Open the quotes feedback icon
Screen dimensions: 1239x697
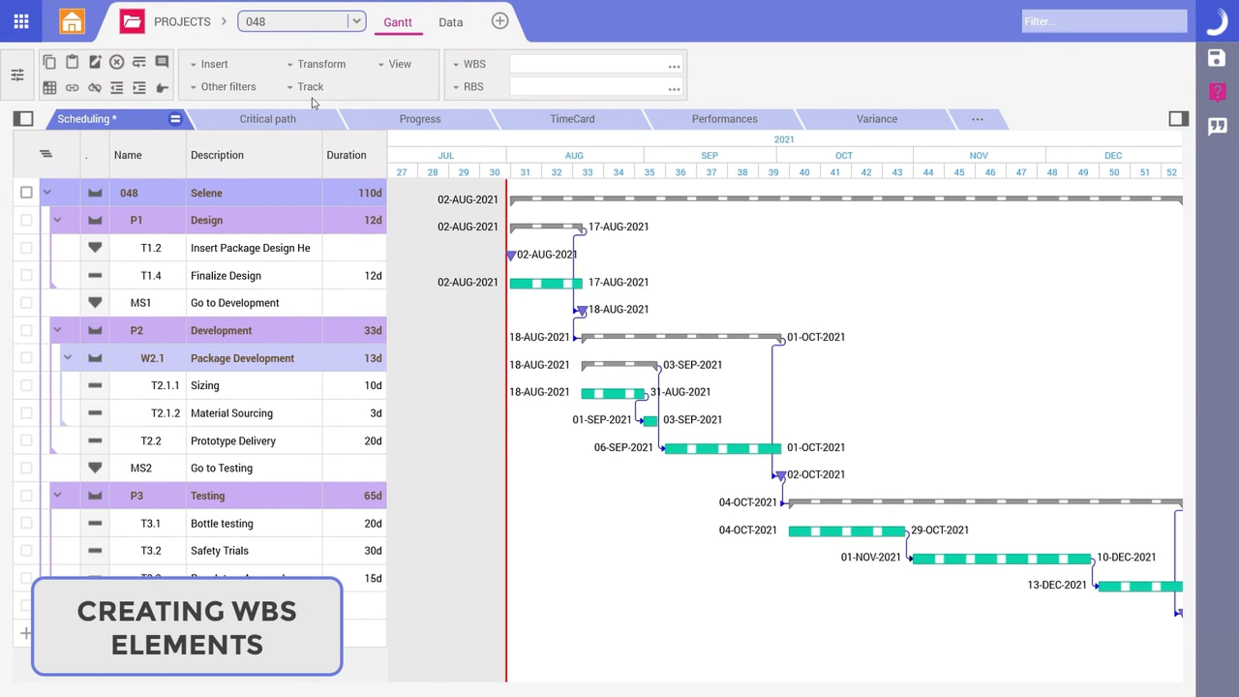coord(1217,126)
